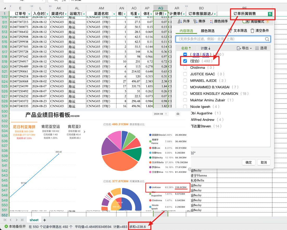
Task: Switch to the color filter (颜色筛选) tab
Action: click(x=207, y=31)
